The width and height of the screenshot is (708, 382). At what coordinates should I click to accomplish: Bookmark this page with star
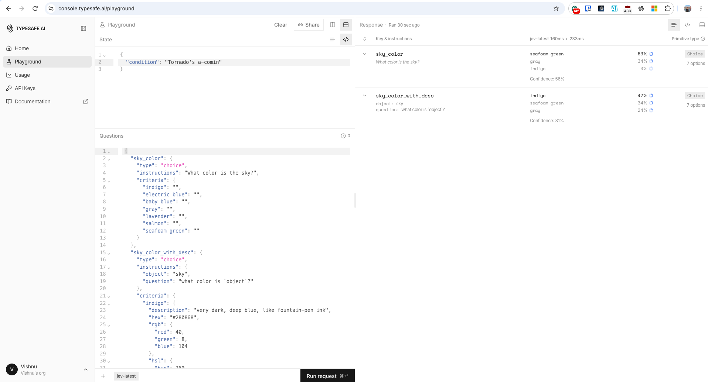tap(556, 8)
